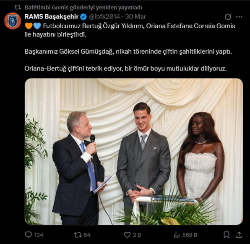Click the small repost icon above the tweet
The width and height of the screenshot is (250, 244).
point(18,7)
